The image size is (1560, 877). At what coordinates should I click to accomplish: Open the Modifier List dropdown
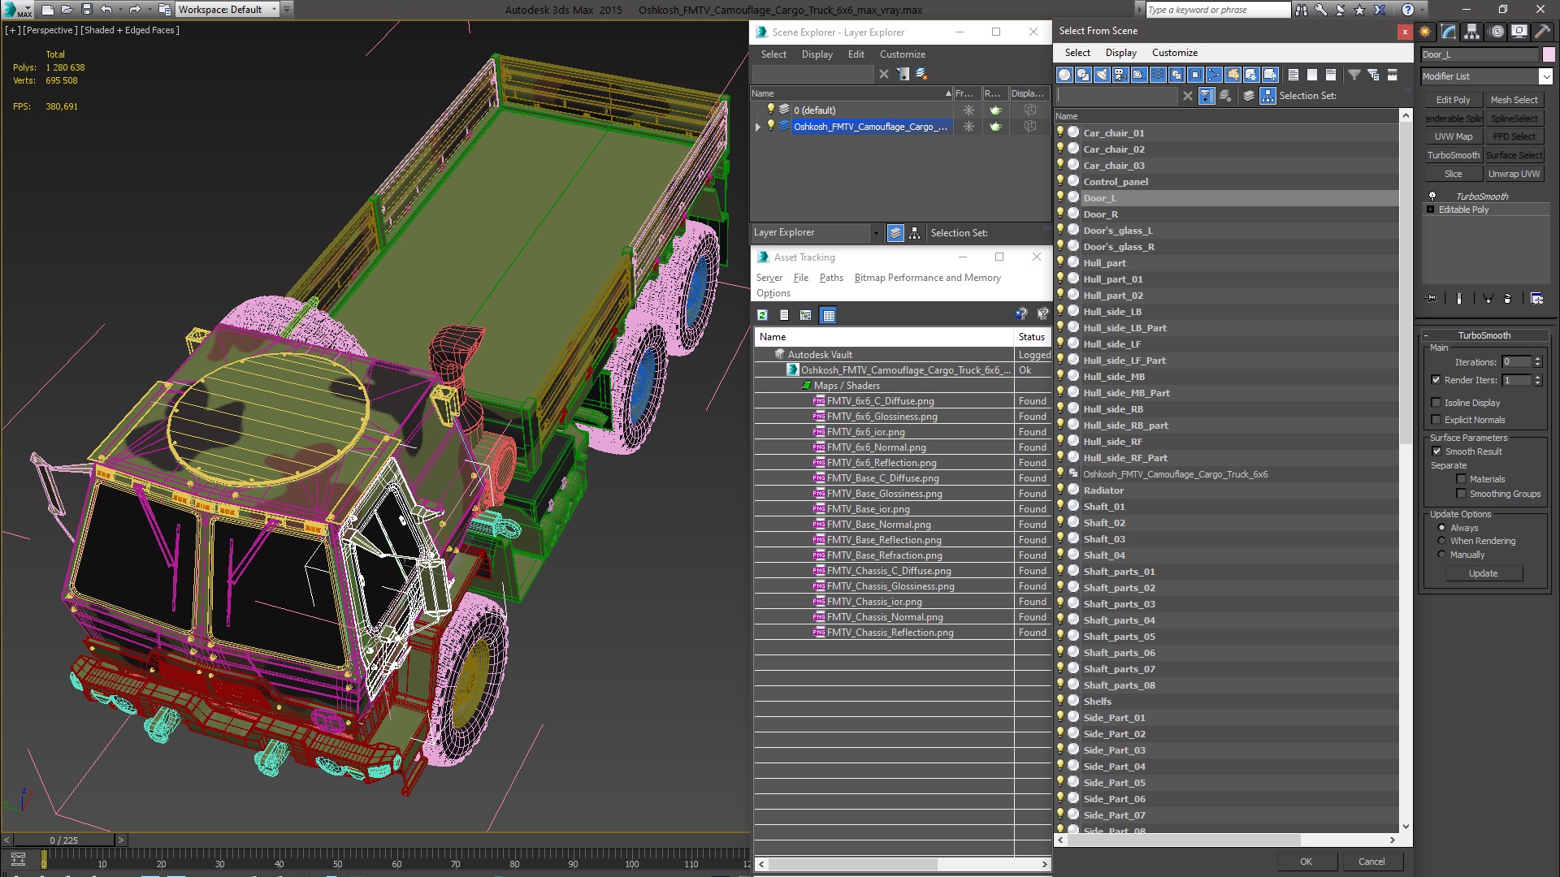point(1545,76)
